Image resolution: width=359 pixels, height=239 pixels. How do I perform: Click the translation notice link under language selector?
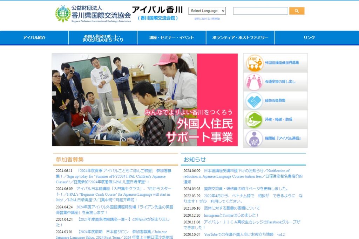click(207, 19)
